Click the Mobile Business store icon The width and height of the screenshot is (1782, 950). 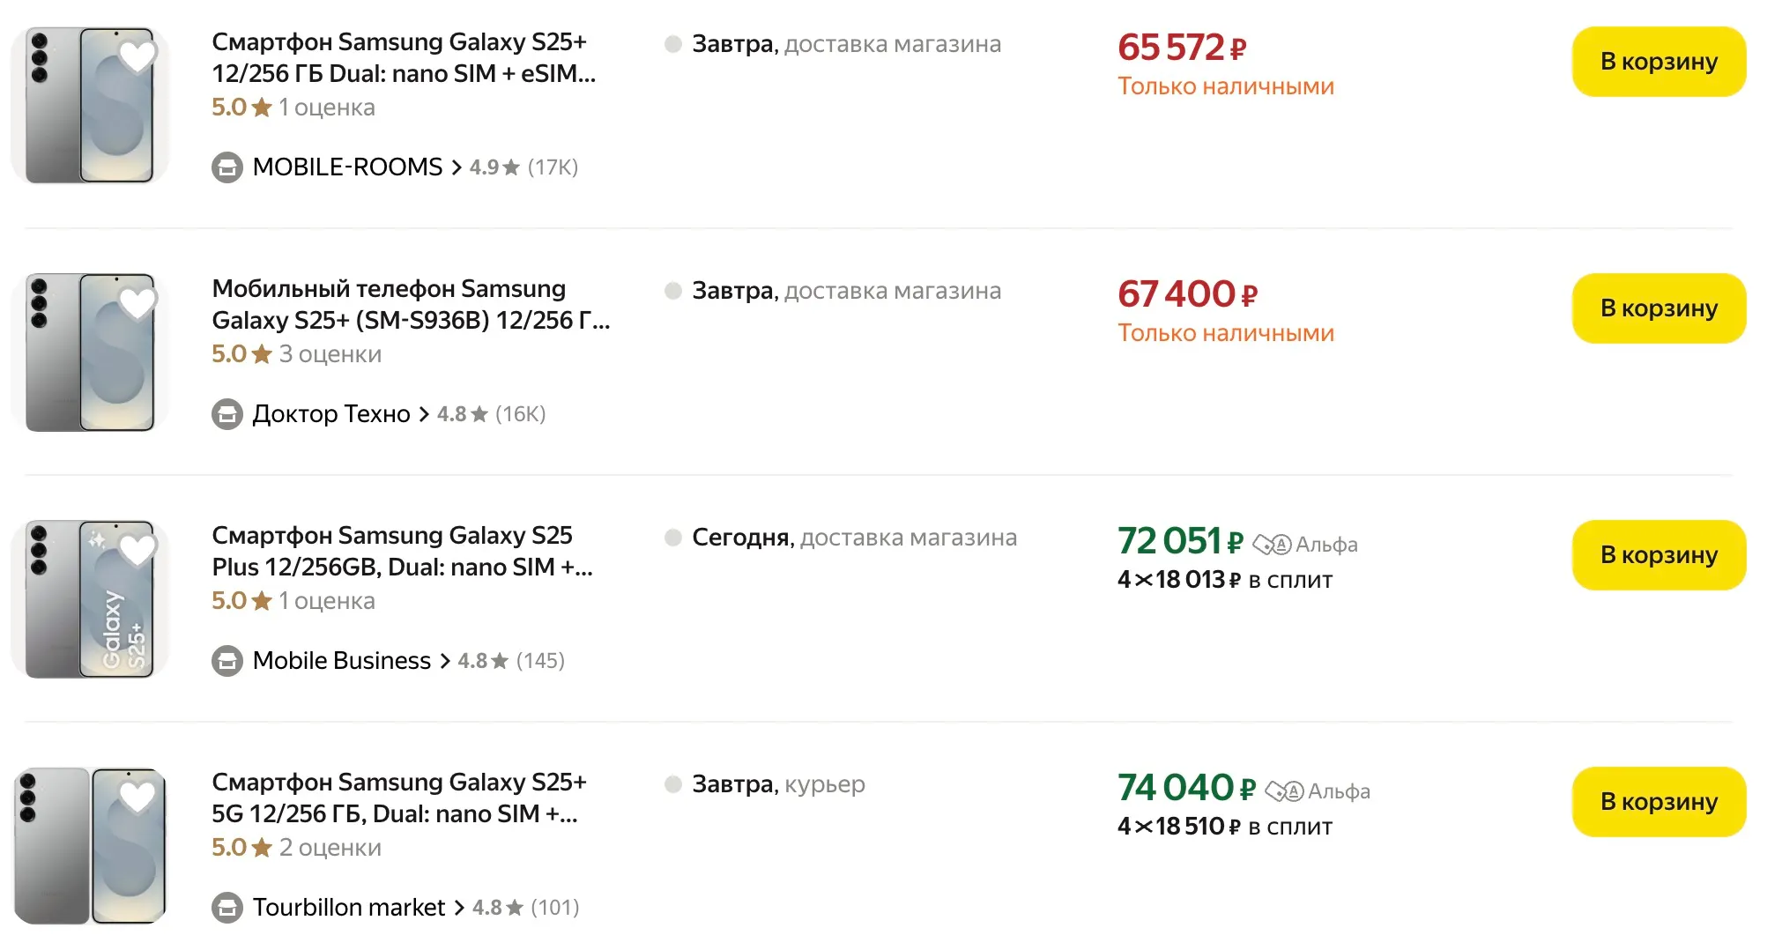(x=227, y=661)
